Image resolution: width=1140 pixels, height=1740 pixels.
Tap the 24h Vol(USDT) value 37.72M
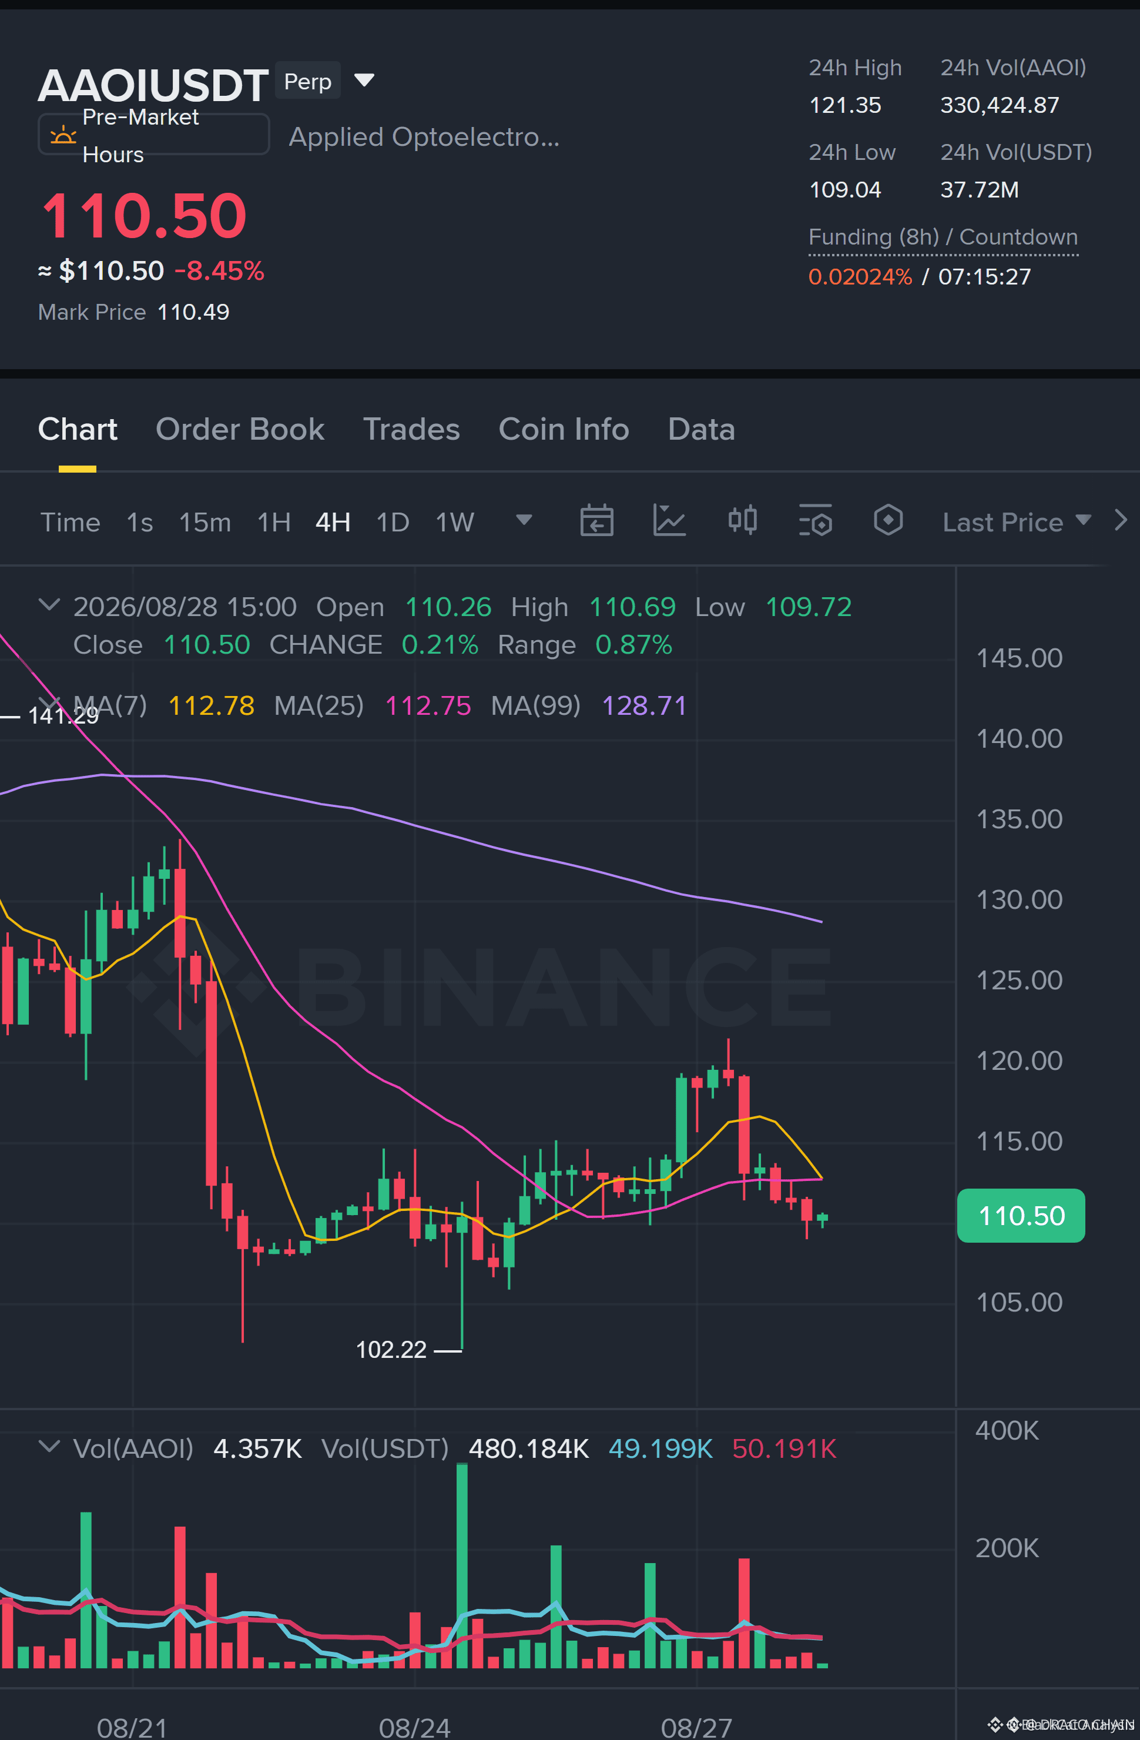coord(979,190)
